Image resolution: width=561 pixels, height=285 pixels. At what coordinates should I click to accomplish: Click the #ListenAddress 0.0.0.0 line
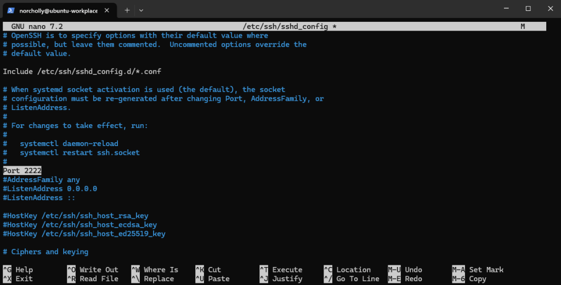point(50,189)
